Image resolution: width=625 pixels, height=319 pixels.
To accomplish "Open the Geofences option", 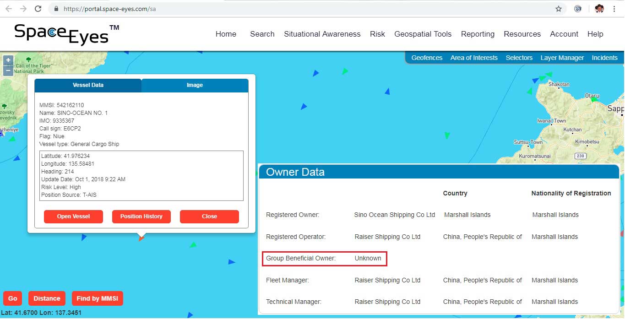I will click(427, 58).
